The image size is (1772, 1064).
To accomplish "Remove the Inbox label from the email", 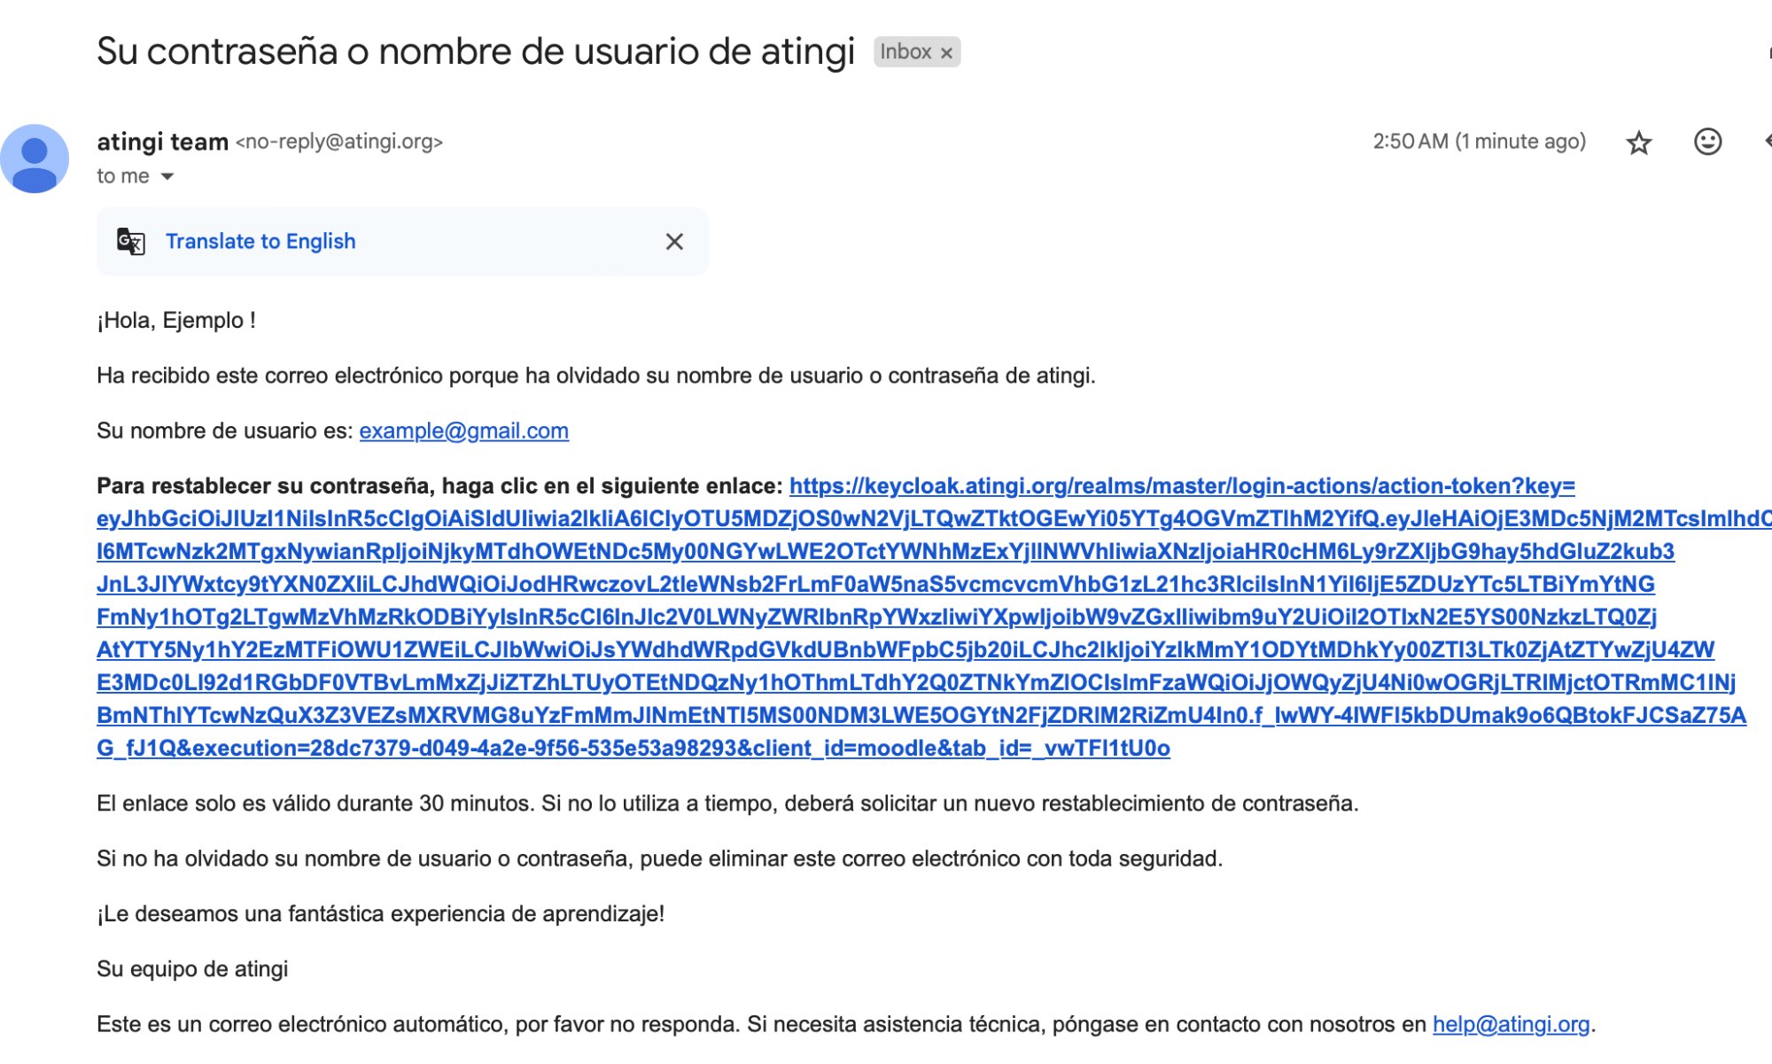I will click(x=946, y=53).
